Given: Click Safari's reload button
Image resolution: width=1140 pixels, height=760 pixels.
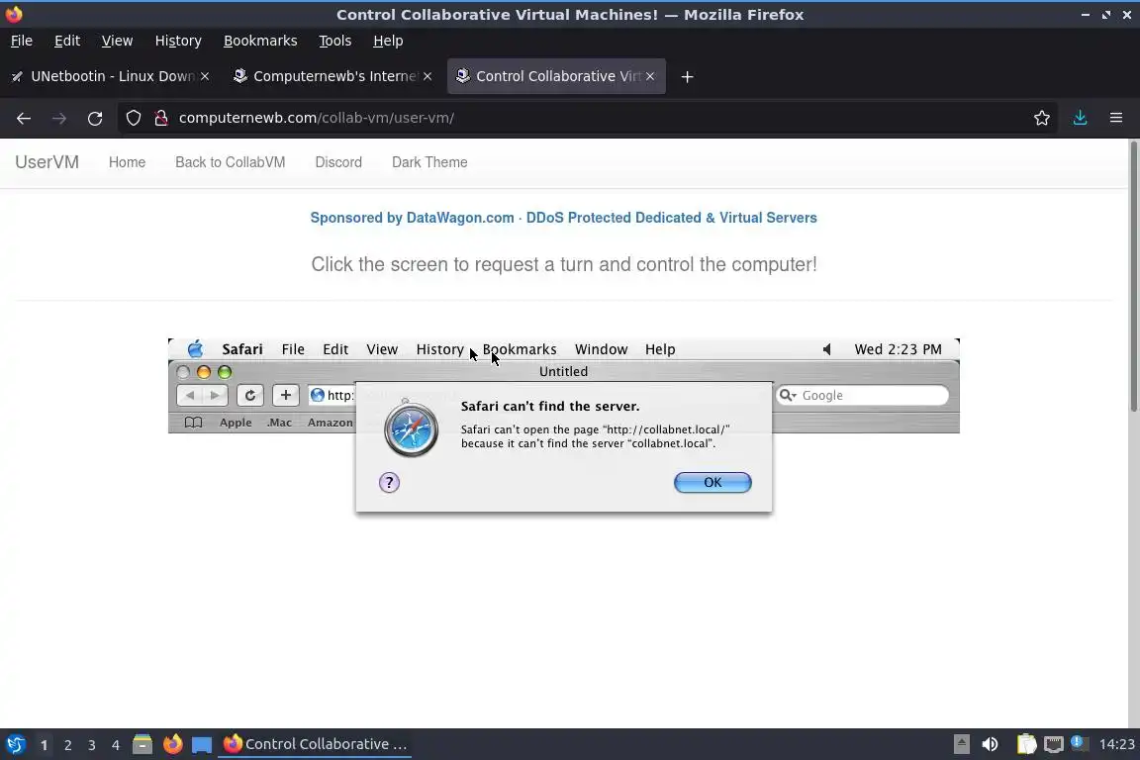Looking at the screenshot, I should [250, 395].
